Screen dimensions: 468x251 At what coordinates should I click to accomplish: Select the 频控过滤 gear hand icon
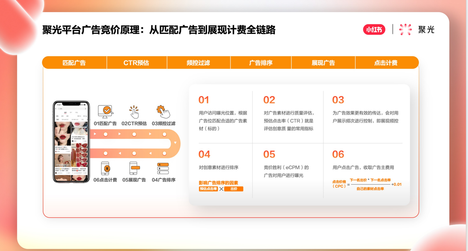click(163, 111)
